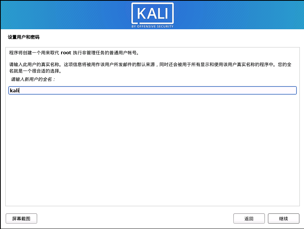Click the label 请输入新用户的全名

33,79
